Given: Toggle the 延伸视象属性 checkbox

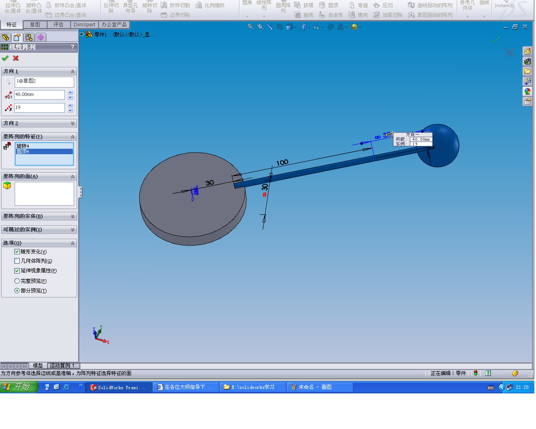Looking at the screenshot, I should [17, 271].
